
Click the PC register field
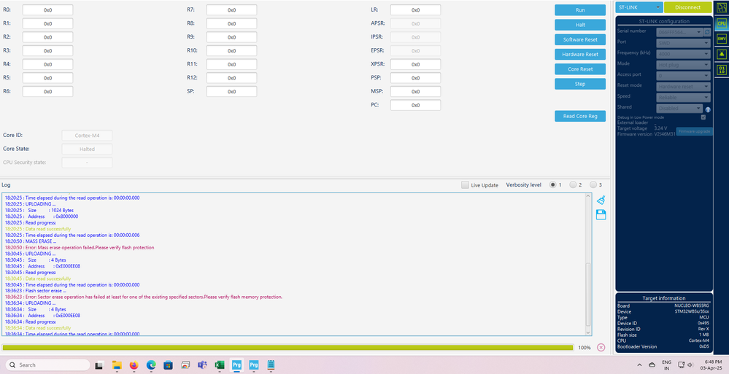[x=416, y=105]
